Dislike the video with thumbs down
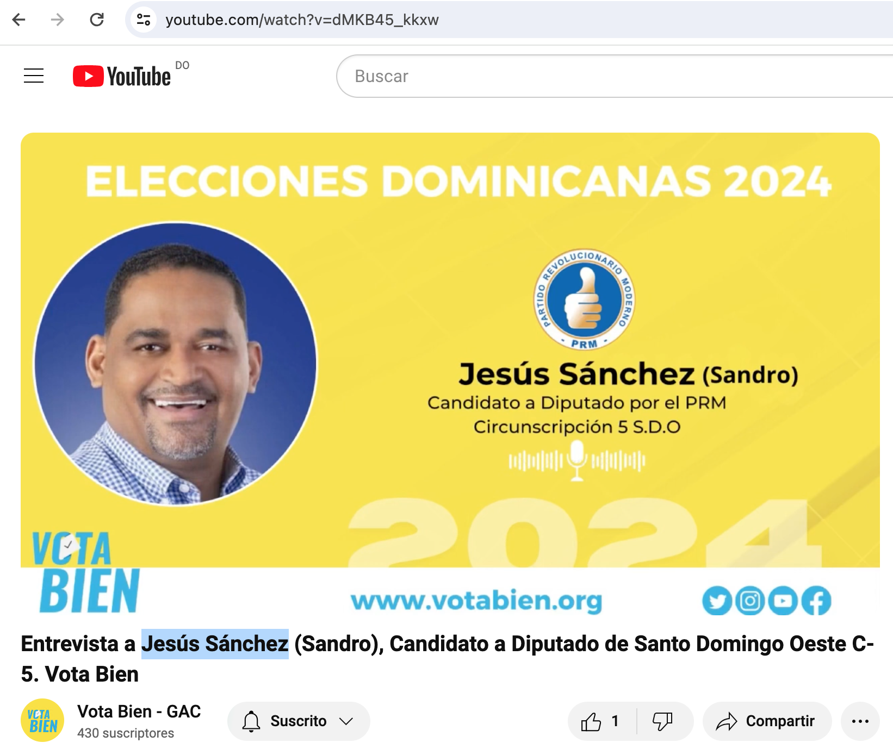The image size is (893, 749). pyautogui.click(x=663, y=721)
